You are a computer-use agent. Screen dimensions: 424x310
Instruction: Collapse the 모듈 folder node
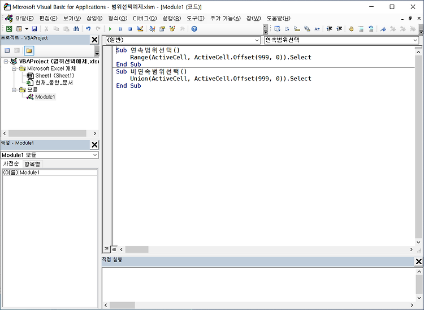tap(14, 89)
